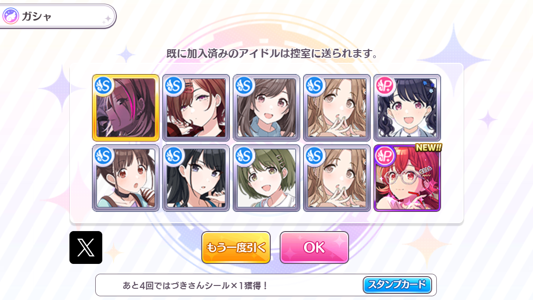Select long black-haired idol card
Screen dimensions: 533x300
(196, 178)
